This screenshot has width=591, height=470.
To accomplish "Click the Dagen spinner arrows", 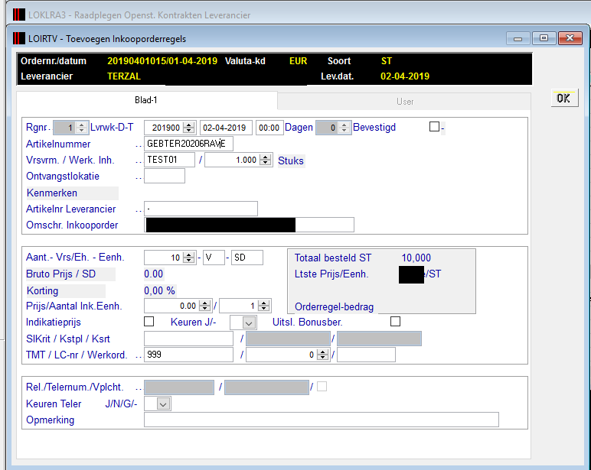I will point(344,128).
